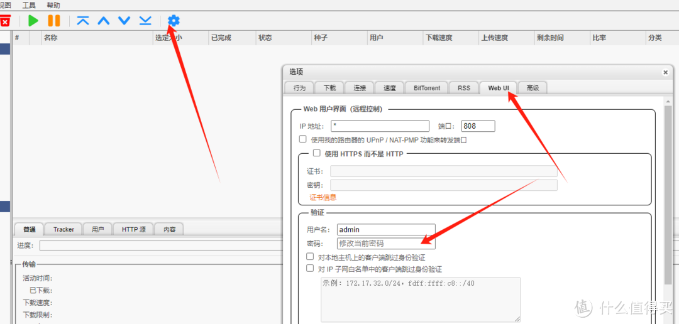Sort by the 分类 column header
679x324 pixels.
(x=662, y=38)
